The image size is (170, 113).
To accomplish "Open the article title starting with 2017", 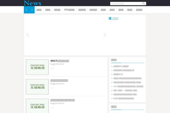I will 59,61.
